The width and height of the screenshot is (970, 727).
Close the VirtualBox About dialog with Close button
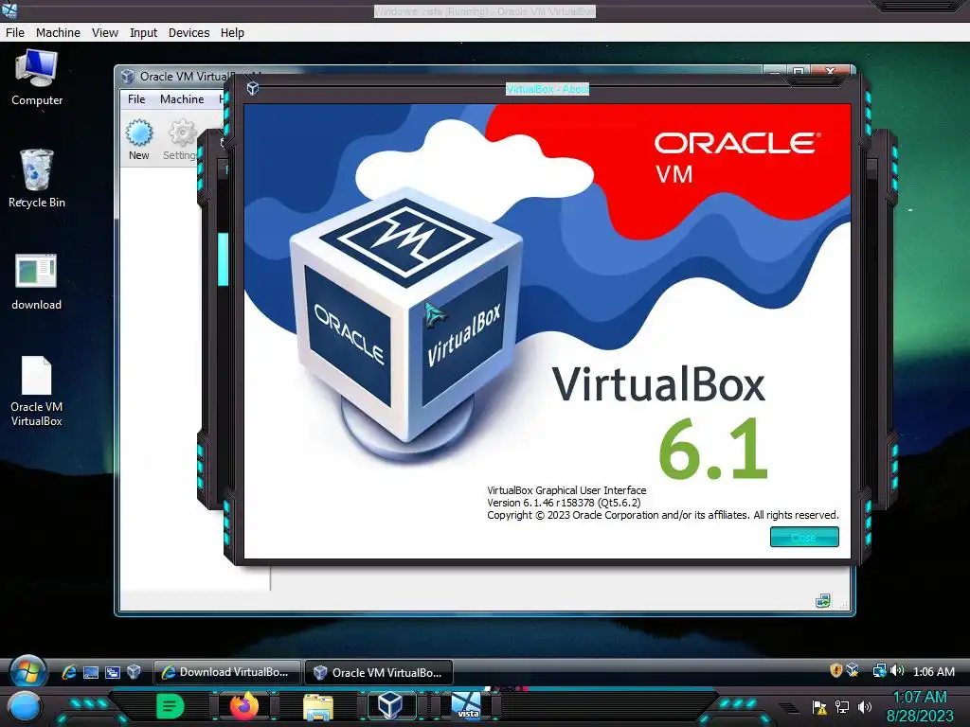pos(804,538)
